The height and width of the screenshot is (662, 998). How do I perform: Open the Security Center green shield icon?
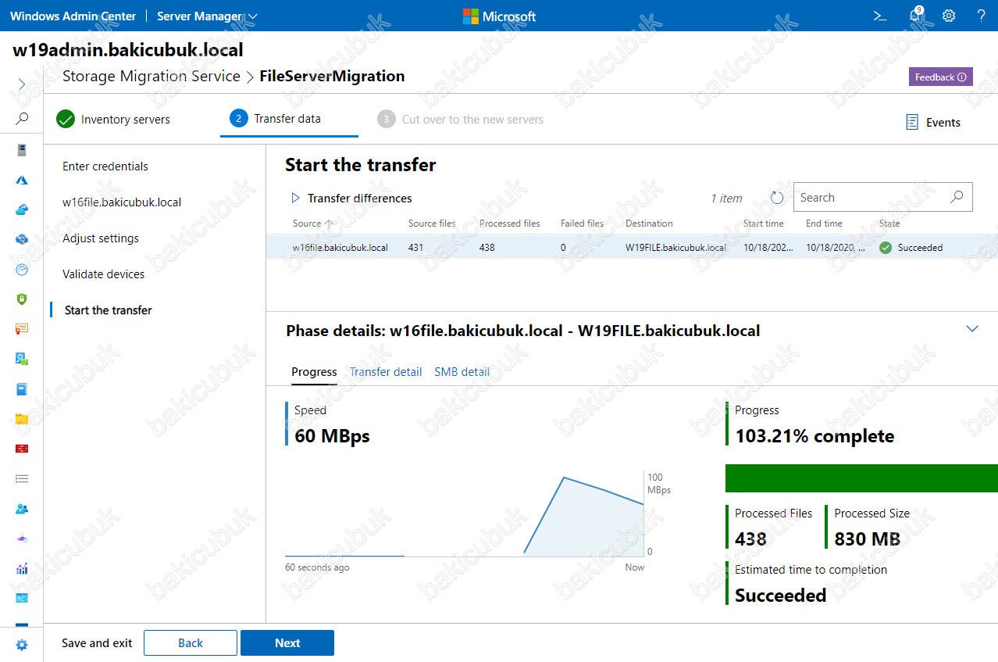coord(22,299)
